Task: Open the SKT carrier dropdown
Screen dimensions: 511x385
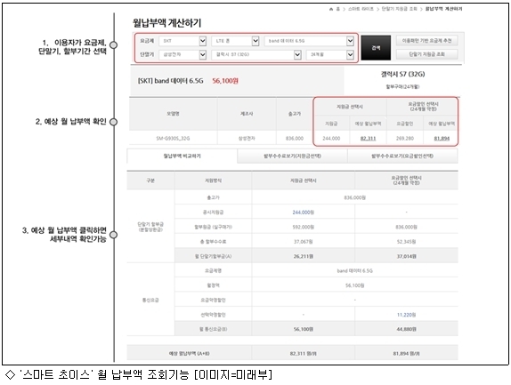Action: point(182,41)
